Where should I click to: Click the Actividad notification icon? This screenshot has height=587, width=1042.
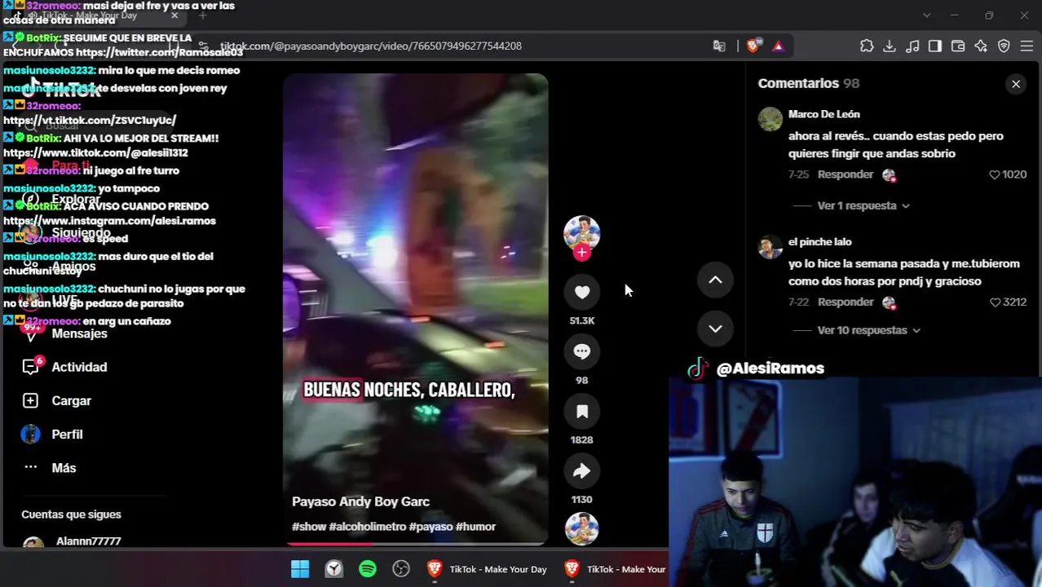pos(30,367)
